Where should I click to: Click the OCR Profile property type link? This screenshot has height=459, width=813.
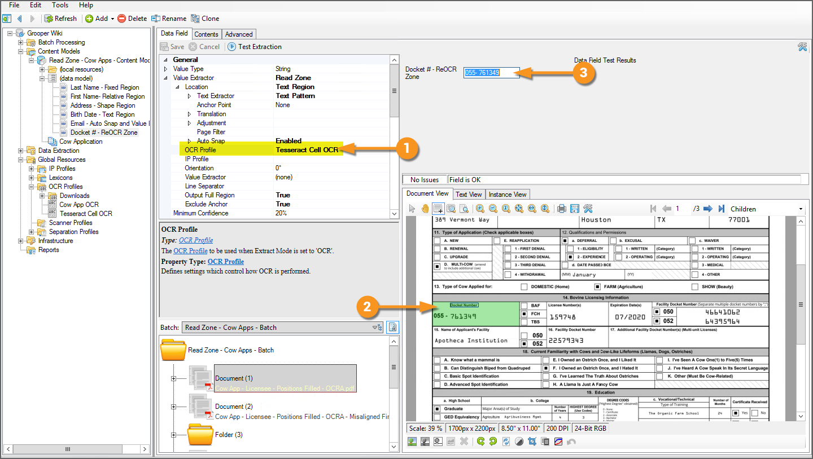[226, 262]
